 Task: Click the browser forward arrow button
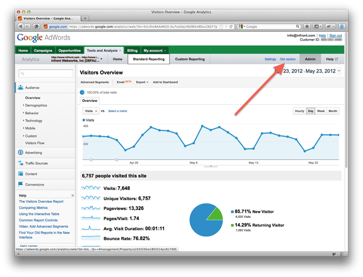tap(27, 27)
